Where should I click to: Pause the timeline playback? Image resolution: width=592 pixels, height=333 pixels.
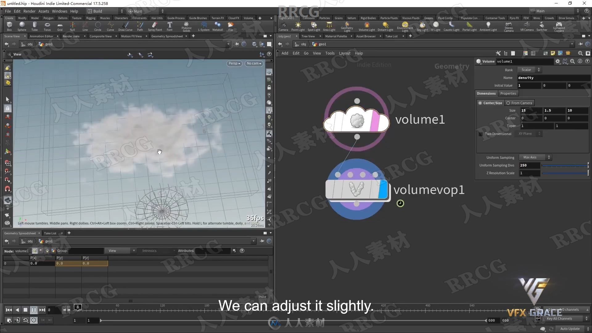tap(34, 310)
